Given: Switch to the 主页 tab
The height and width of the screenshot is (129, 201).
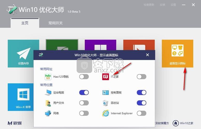Looking at the screenshot, I should point(25,23).
